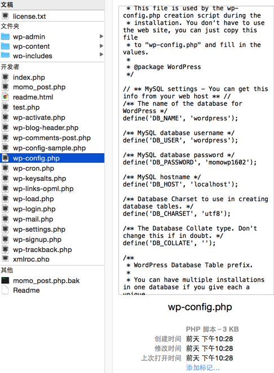The image size is (274, 373).
Task: Select test.php in the developer group
Action: 52,107
